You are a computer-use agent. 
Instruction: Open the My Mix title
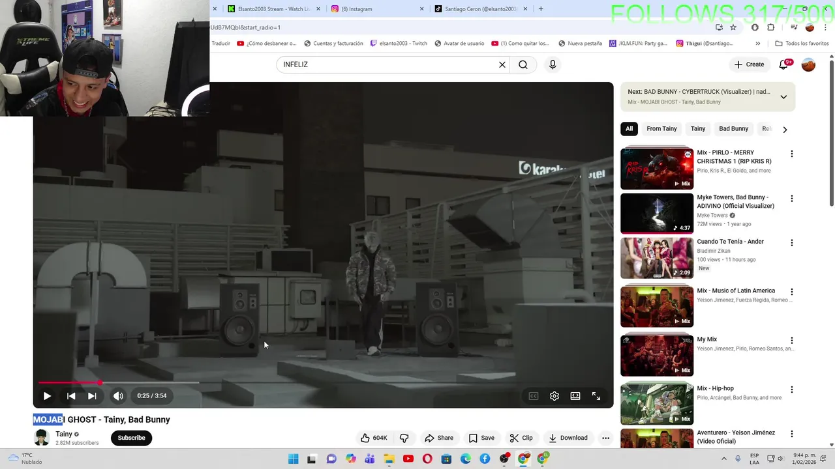pos(706,339)
